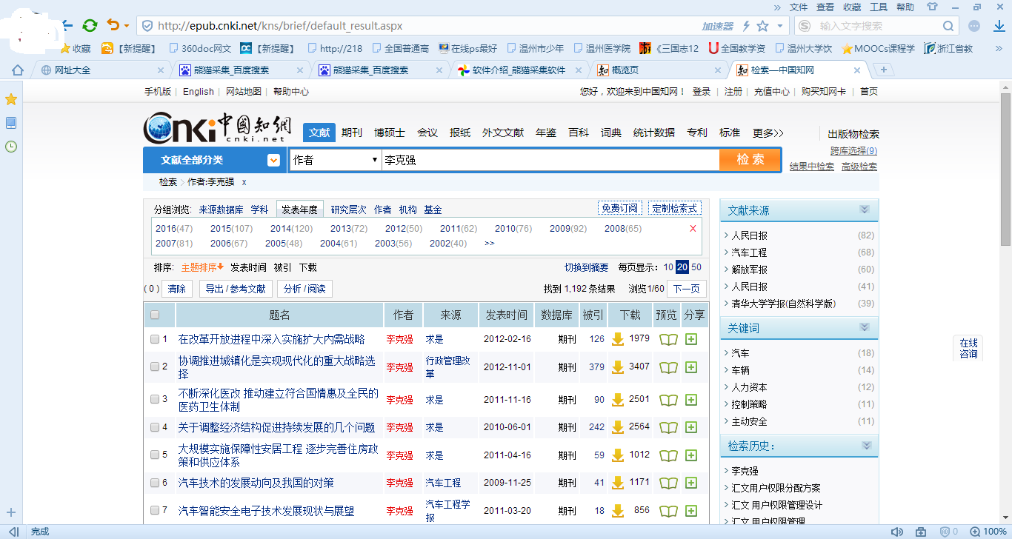Click the favorites star icon in left sidebar
This screenshot has height=539, width=1012.
click(11, 99)
